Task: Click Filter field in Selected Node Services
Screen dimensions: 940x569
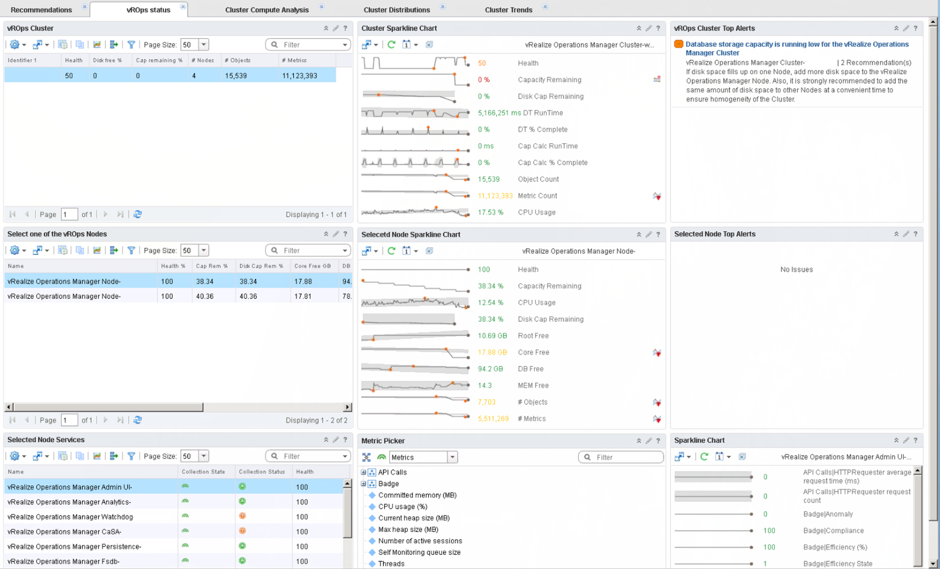Action: (308, 456)
